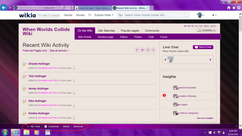Screen dimensions: 242x136
Task: Click the browser address bar URL field
Action: pyautogui.click(x=40, y=8)
